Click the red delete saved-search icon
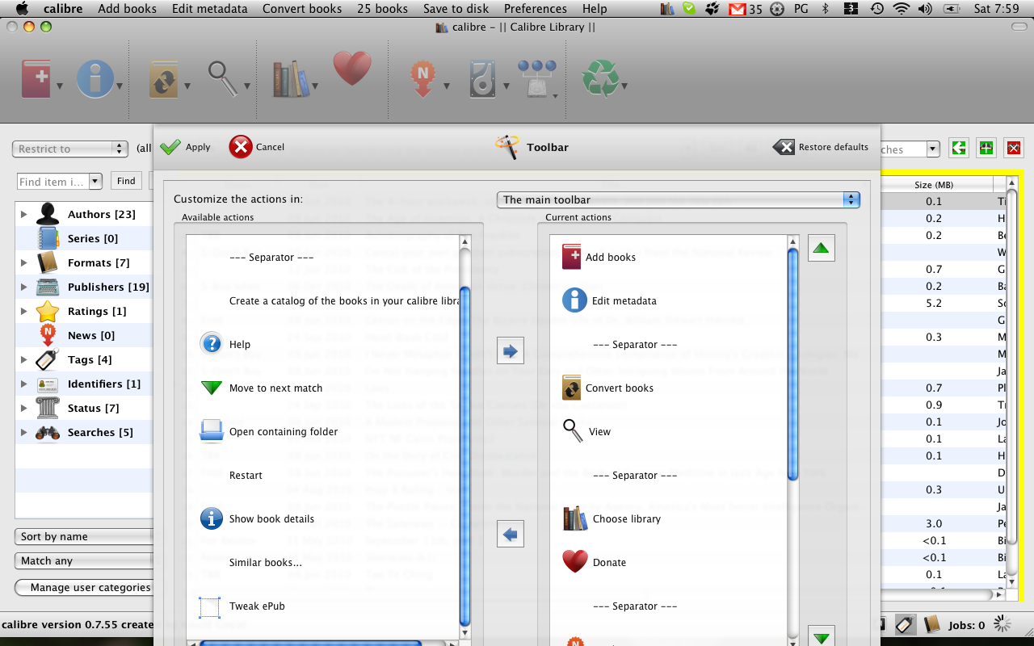Image resolution: width=1034 pixels, height=646 pixels. pos(1014,148)
